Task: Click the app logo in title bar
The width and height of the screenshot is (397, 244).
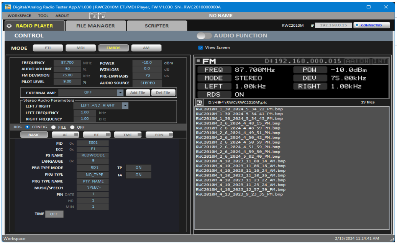Action: point(8,7)
